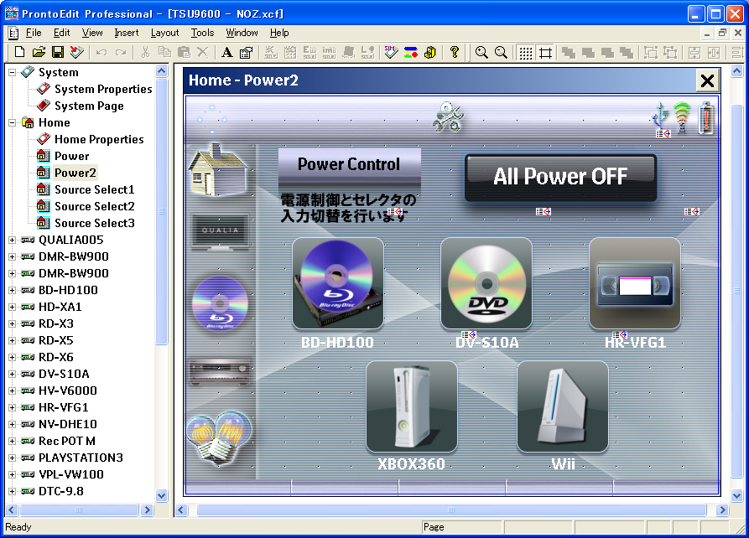
Task: Zoom in with the plus magnifier icon
Action: [x=481, y=52]
